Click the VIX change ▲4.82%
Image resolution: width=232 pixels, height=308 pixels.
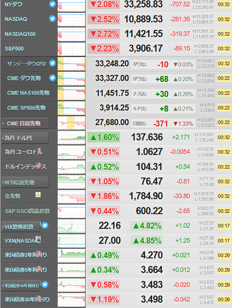147,226
